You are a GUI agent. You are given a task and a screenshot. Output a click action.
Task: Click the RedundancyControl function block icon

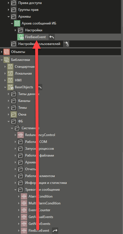coord(20,135)
